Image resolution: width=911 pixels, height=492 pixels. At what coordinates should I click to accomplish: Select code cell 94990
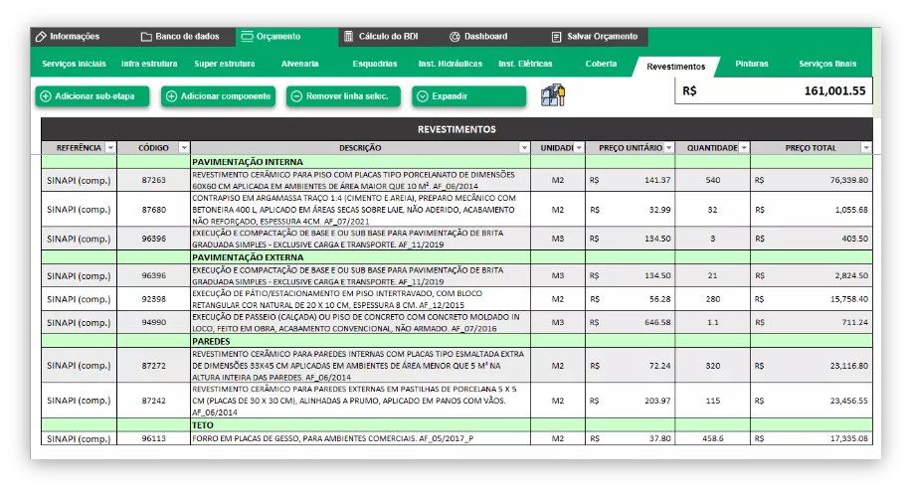pyautogui.click(x=153, y=322)
